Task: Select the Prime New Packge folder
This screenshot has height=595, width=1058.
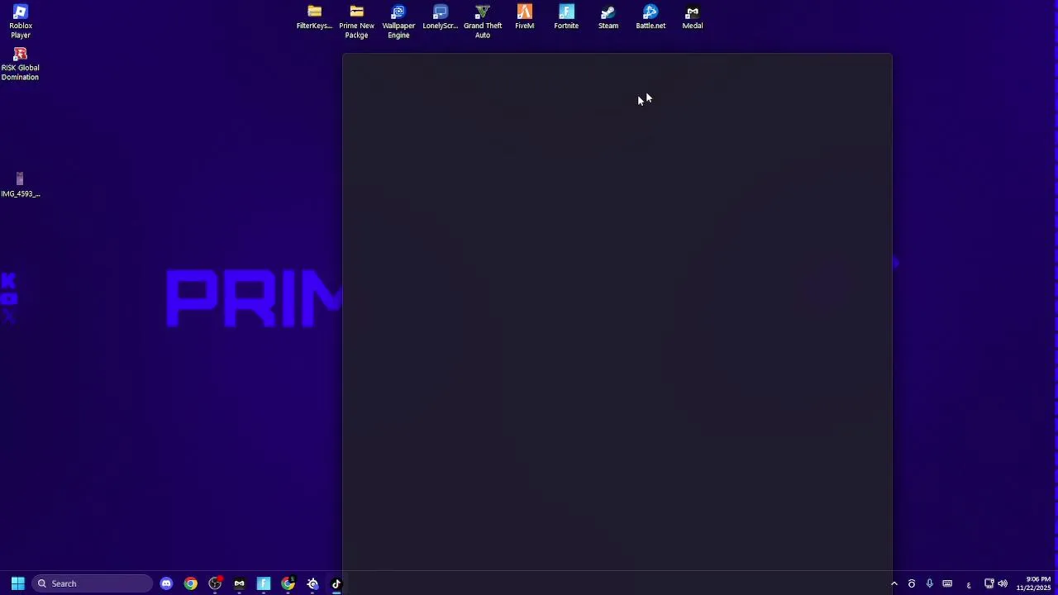Action: coord(356,21)
